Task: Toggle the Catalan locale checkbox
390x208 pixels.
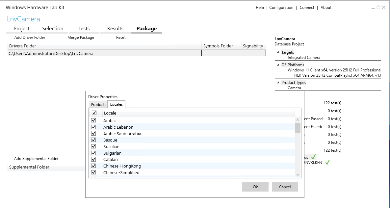Action: (93, 159)
